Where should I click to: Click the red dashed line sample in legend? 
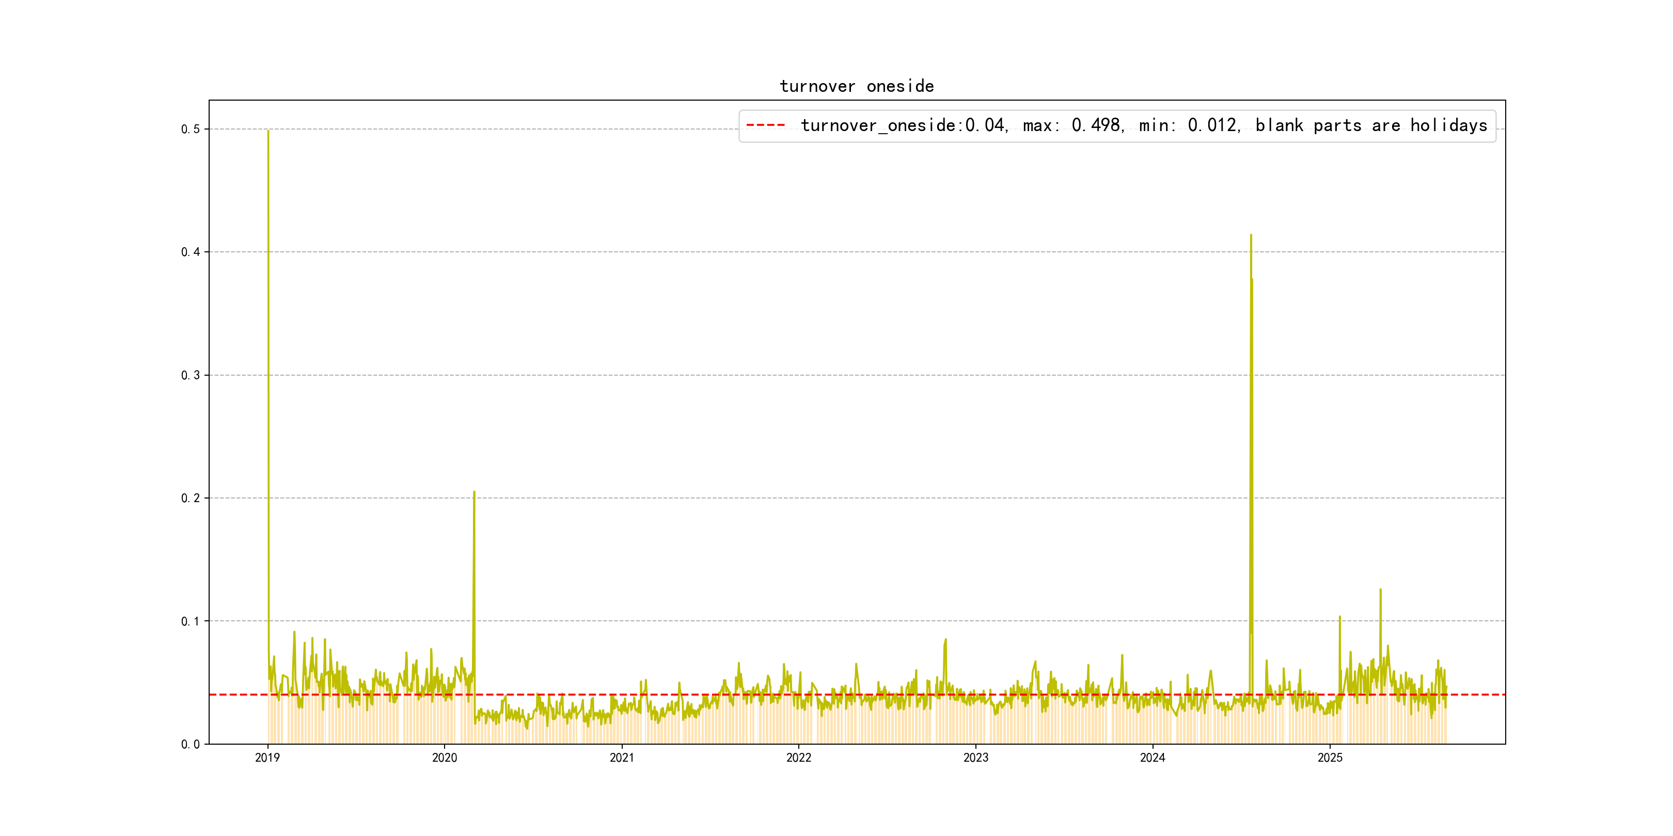(766, 124)
